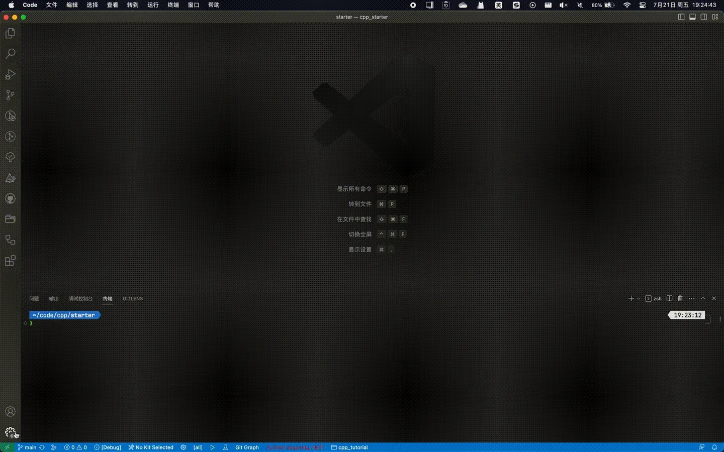Screen dimensions: 724x452
Task: Change the [all] build target
Action: (198, 447)
